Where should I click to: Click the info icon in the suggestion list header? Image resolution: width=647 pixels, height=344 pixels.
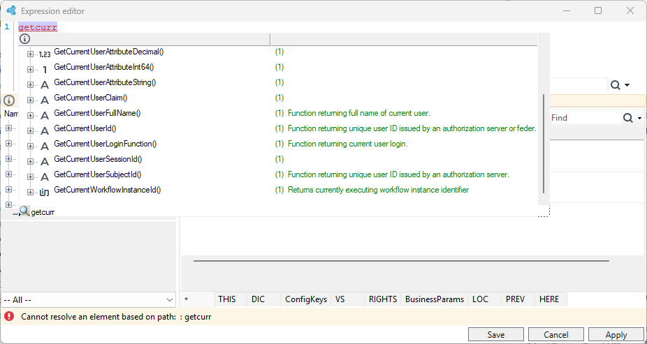25,39
